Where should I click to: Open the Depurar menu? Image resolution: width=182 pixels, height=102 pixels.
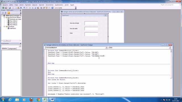[35, 5]
